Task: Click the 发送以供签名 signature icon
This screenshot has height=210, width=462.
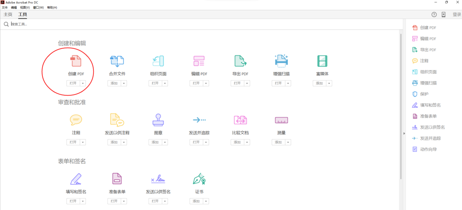Action: (158, 179)
